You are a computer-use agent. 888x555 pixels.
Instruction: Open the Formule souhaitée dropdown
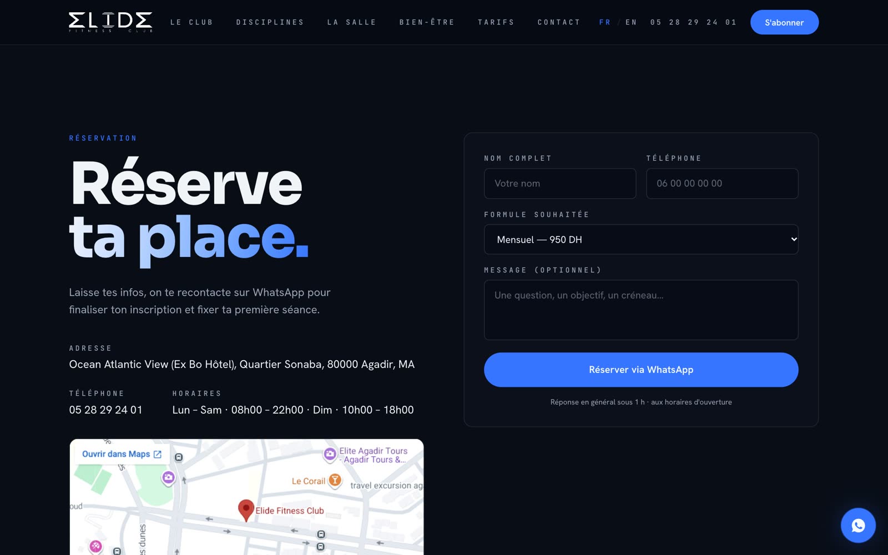pos(641,239)
